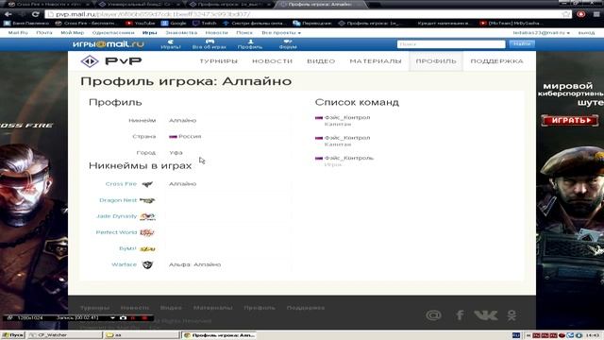Viewport: 604px width, 340px height.
Task: Click the ИГРАТЬ button in the right banner
Action: click(x=570, y=120)
